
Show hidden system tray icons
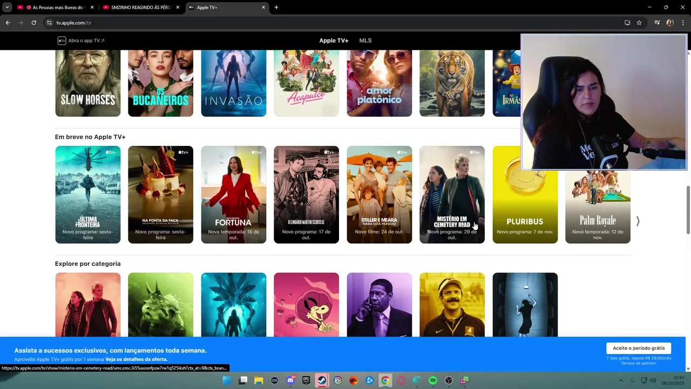(x=621, y=380)
